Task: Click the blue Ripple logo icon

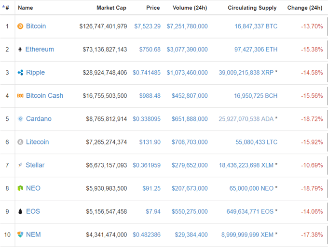Action: tap(20, 73)
